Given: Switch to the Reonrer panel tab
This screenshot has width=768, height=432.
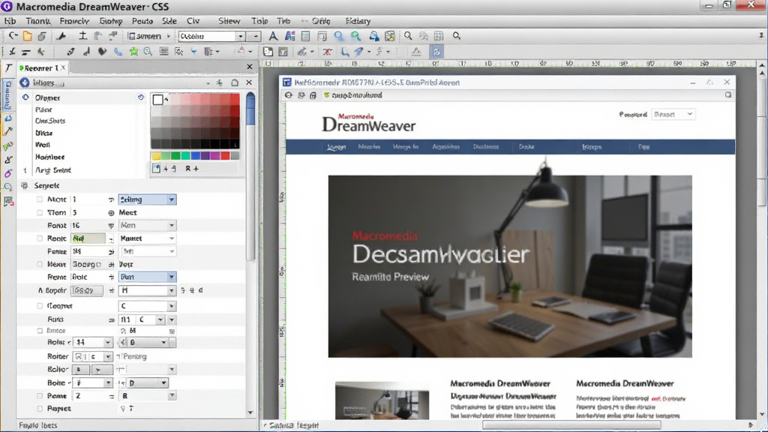Looking at the screenshot, I should coord(41,68).
